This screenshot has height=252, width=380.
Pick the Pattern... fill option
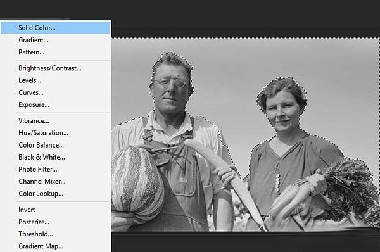tap(56, 52)
